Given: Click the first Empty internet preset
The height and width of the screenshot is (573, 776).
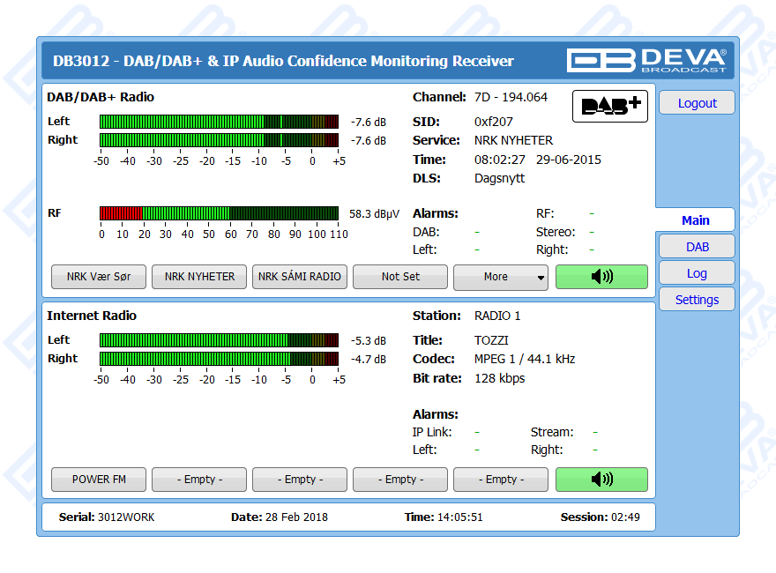Looking at the screenshot, I should (x=199, y=480).
